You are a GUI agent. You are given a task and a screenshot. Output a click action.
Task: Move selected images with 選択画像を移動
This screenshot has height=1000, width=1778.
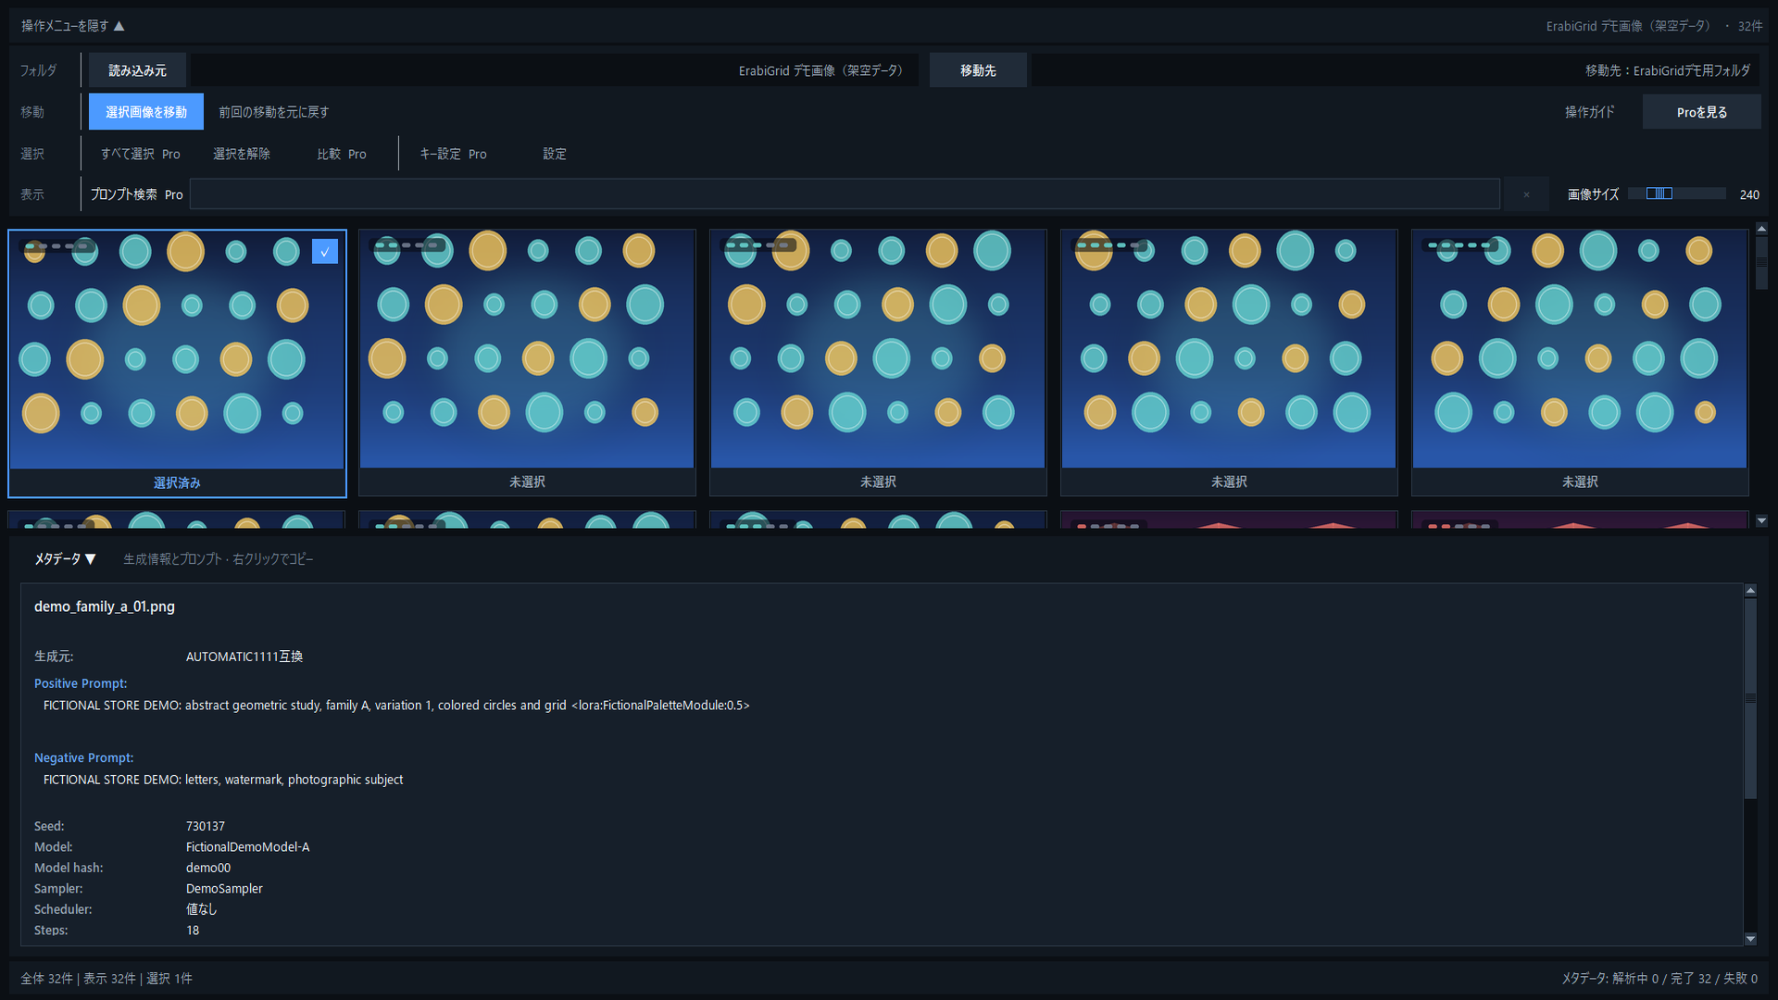click(x=146, y=112)
